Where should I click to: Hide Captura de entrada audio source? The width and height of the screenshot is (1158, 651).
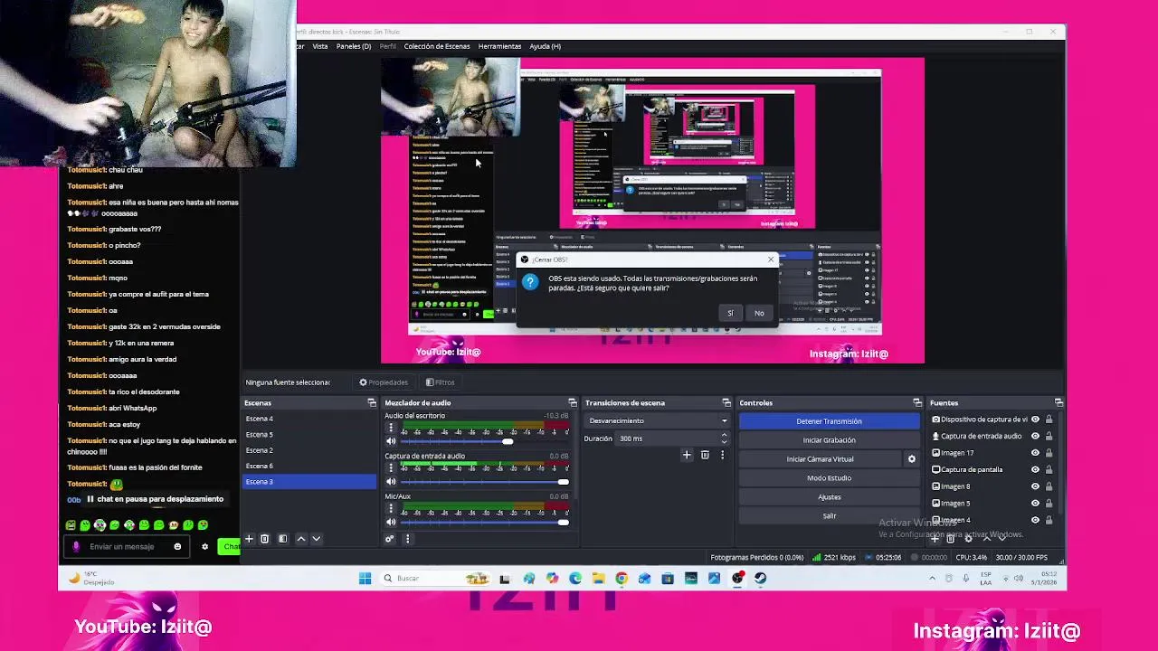1035,436
